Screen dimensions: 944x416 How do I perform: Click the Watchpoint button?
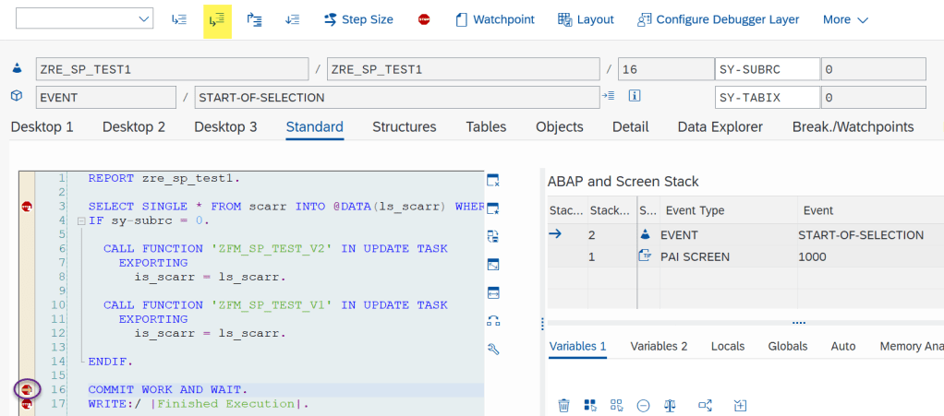pyautogui.click(x=495, y=19)
